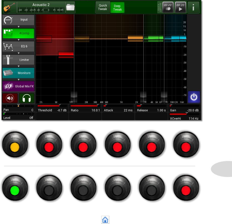Select the XOverHi parameter

pos(184,116)
